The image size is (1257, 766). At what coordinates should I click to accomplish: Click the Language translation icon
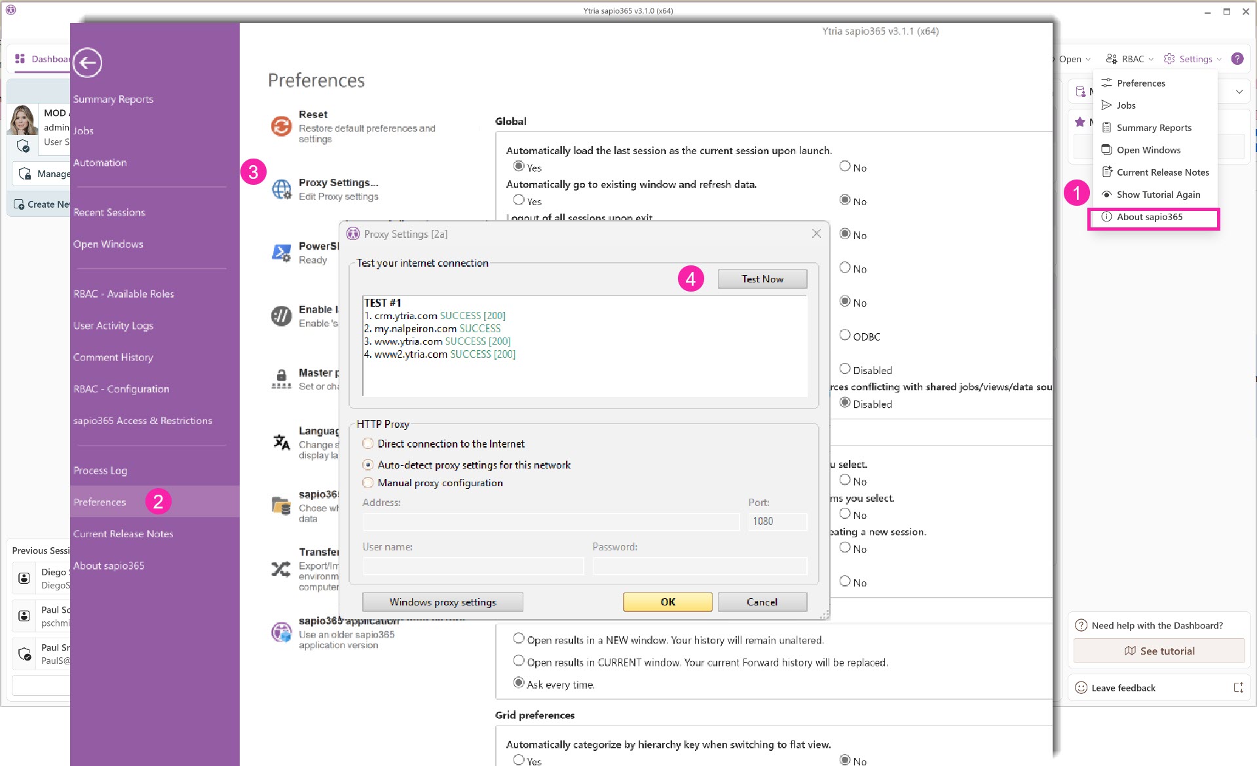[281, 442]
